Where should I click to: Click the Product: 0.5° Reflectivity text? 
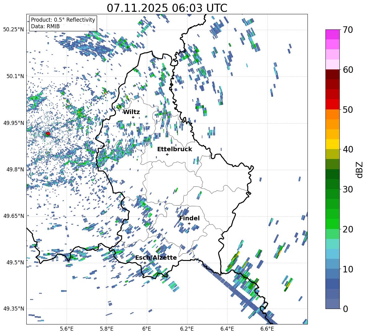pos(63,20)
